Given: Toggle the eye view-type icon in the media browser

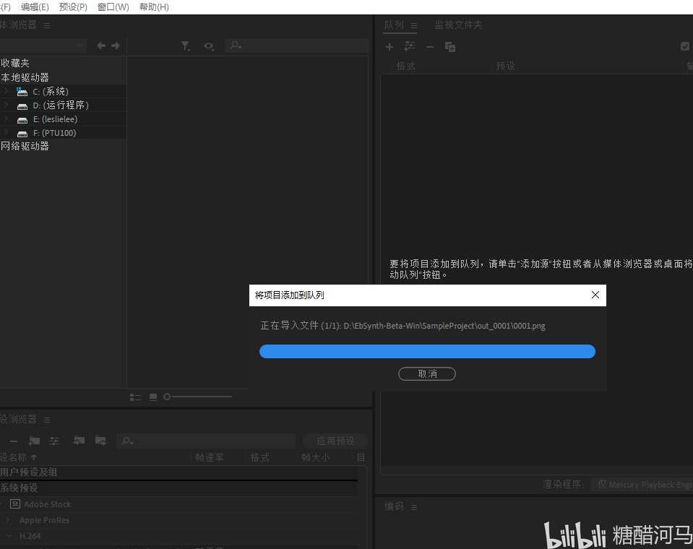Looking at the screenshot, I should coord(209,46).
